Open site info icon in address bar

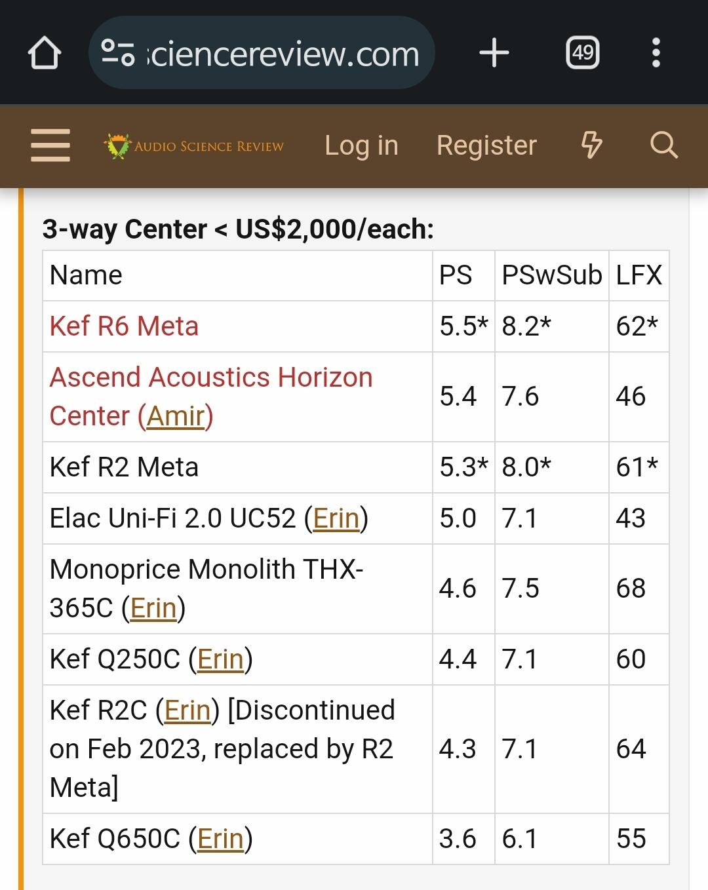tap(118, 53)
